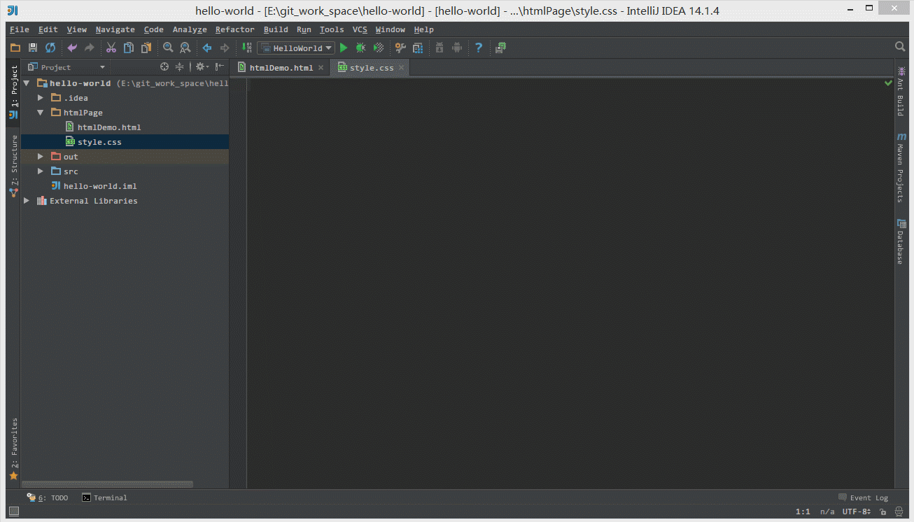Click the Cut scissors icon
914x522 pixels.
pyautogui.click(x=111, y=48)
